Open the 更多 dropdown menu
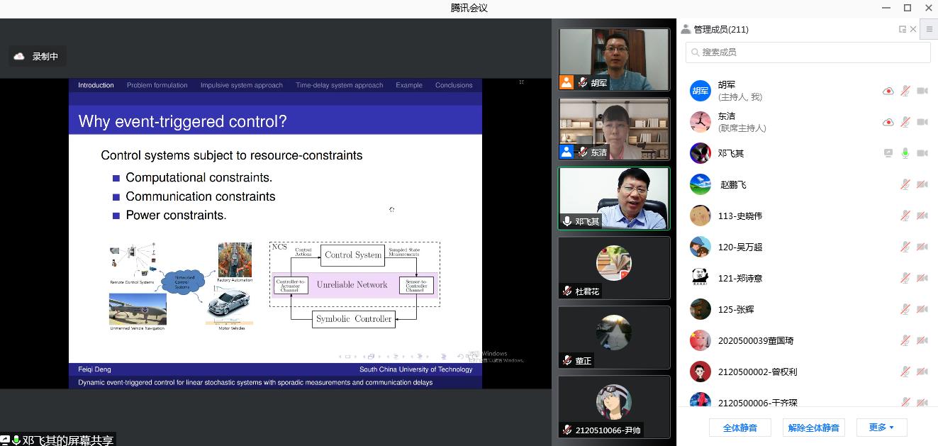Viewport: 938px width, 446px height. click(x=881, y=428)
